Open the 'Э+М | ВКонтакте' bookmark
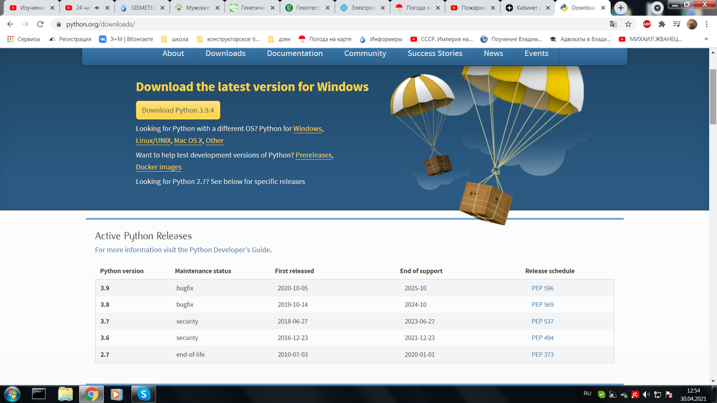Screen dimensions: 717x403 [126, 39]
